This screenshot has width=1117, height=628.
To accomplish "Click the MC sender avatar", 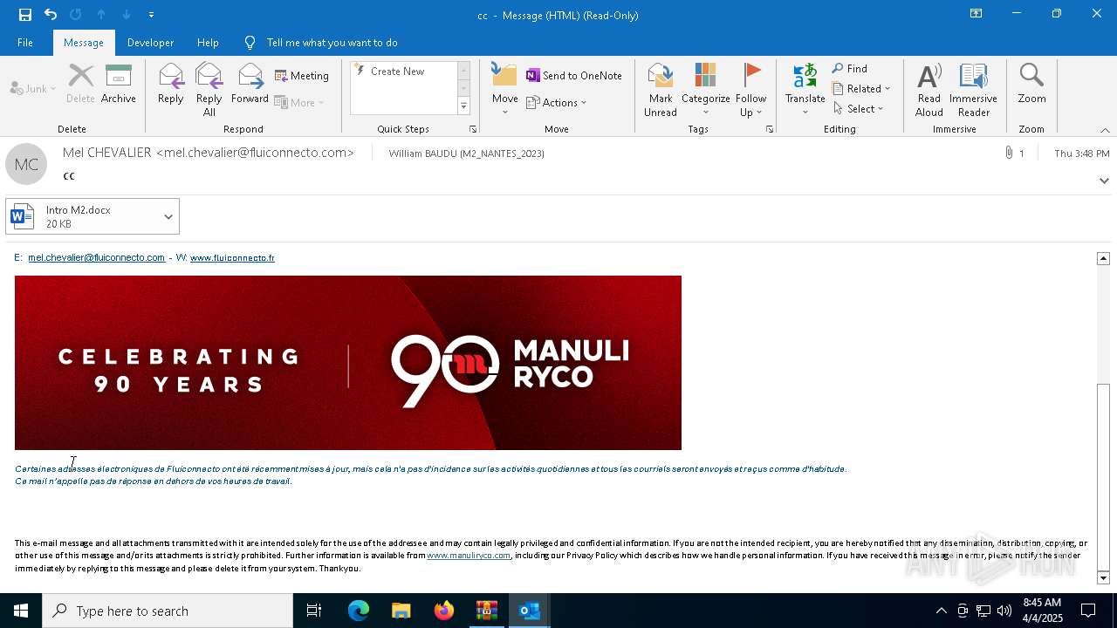I will pyautogui.click(x=26, y=164).
